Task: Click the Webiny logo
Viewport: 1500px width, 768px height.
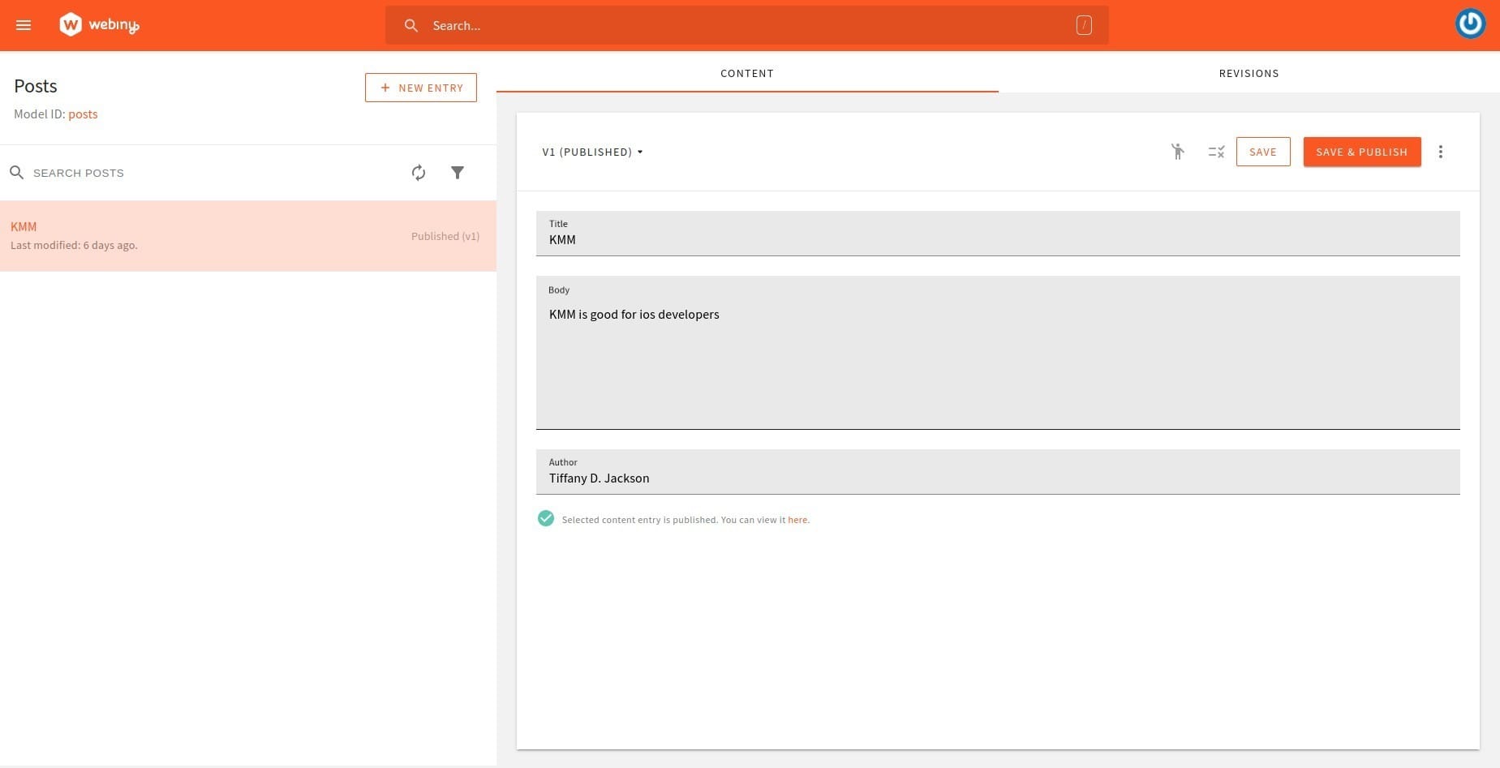Action: (99, 25)
